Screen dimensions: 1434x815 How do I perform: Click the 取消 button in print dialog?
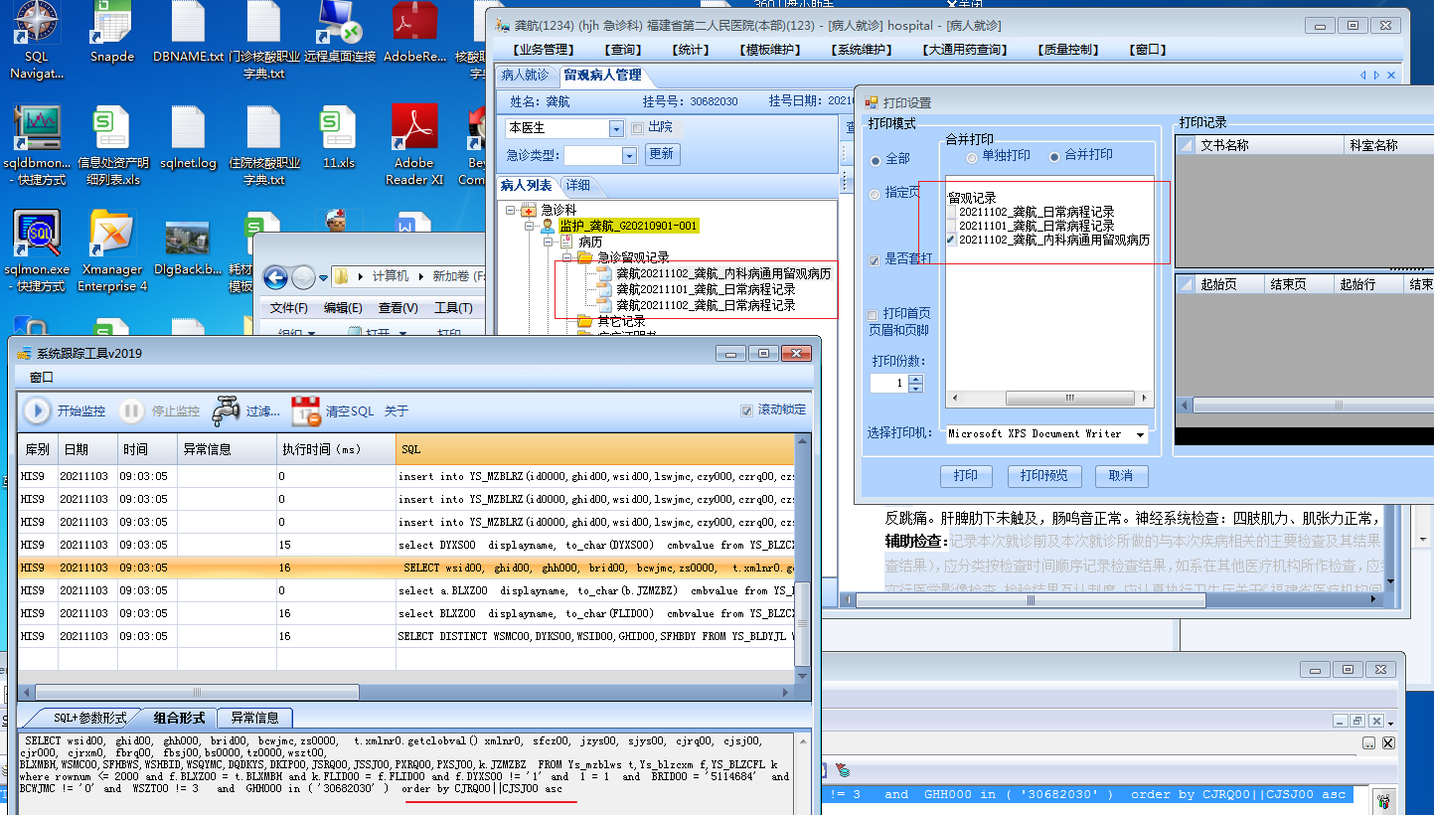1121,476
